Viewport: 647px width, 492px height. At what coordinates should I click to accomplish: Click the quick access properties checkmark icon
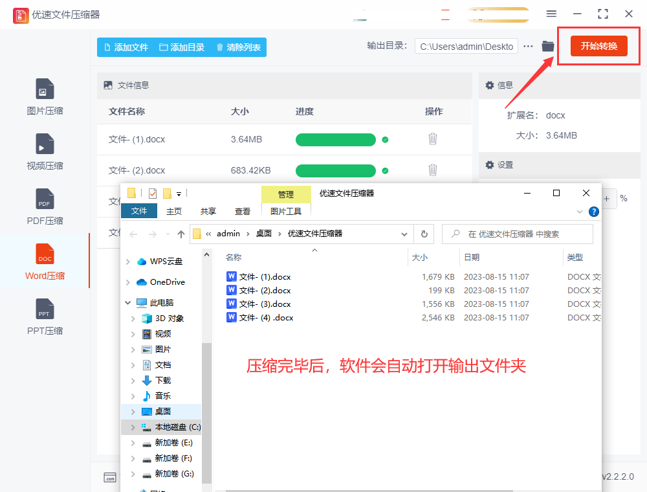point(152,193)
